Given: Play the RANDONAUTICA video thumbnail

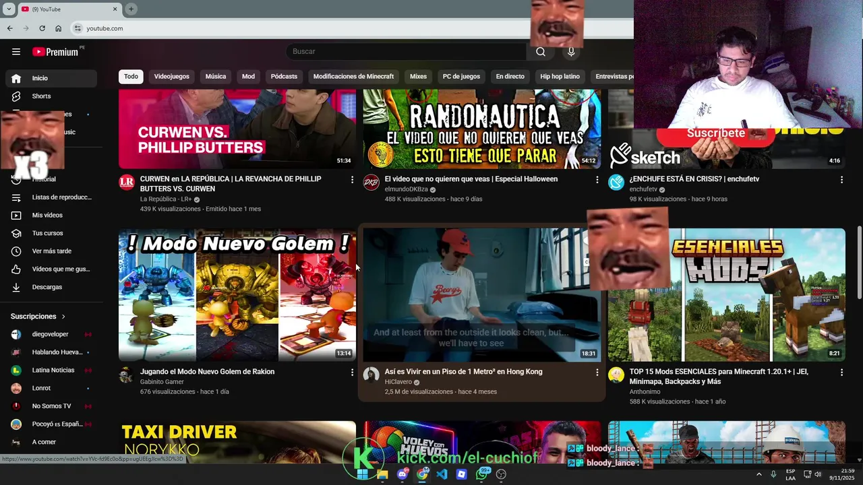Looking at the screenshot, I should 482,129.
